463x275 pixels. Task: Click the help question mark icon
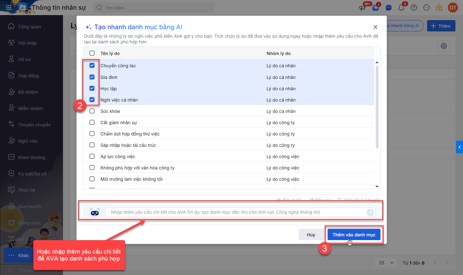(414, 8)
